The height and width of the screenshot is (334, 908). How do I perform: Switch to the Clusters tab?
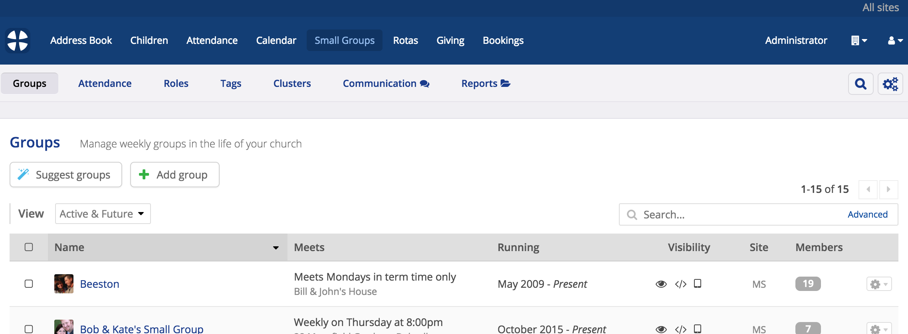tap(292, 83)
